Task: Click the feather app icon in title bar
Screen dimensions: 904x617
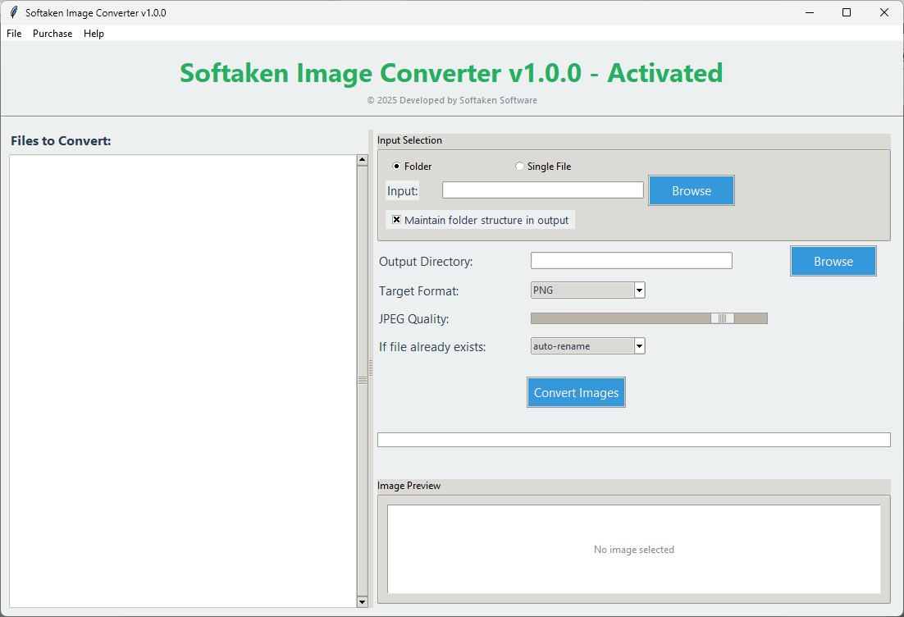Action: tap(13, 13)
